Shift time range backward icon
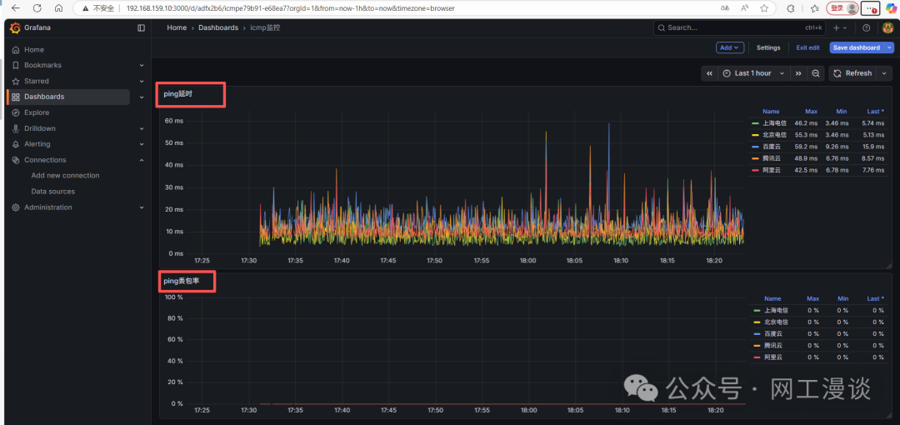This screenshot has height=425, width=900. coord(709,73)
